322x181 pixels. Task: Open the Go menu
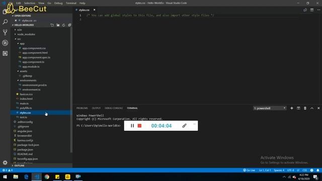49,3
